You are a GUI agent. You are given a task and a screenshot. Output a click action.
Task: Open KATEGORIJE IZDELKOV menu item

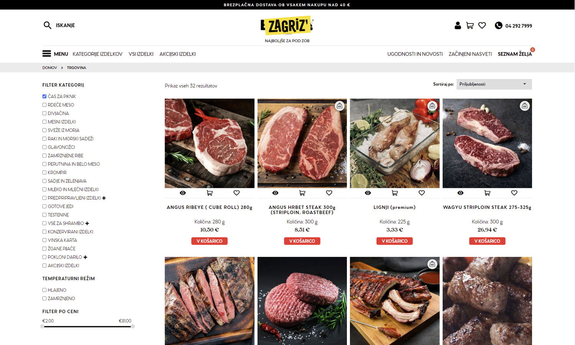pyautogui.click(x=97, y=54)
